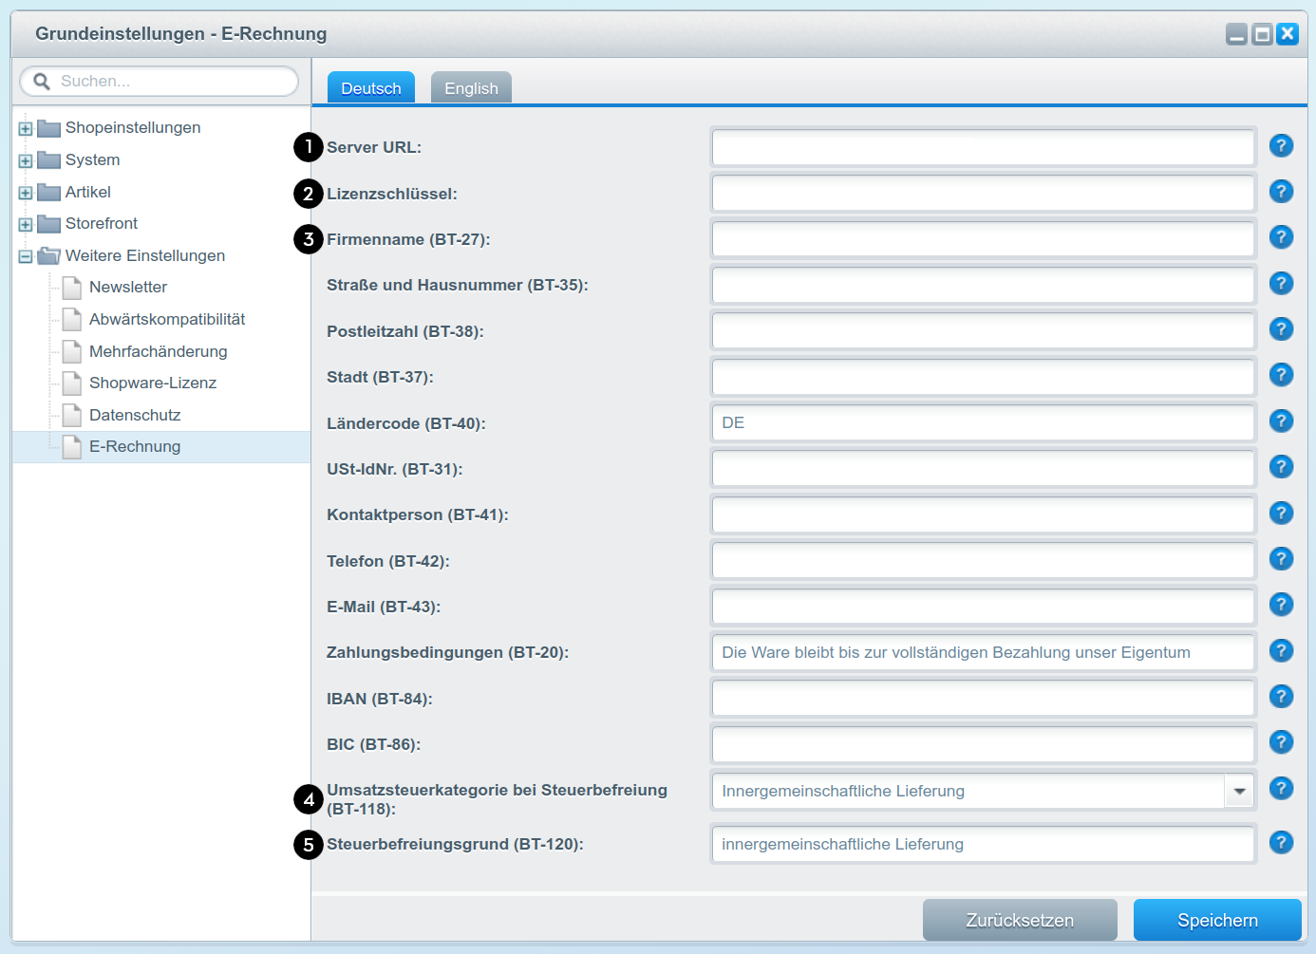Collapse the Weitere Einstellungen folder
1316x954 pixels.
25,255
